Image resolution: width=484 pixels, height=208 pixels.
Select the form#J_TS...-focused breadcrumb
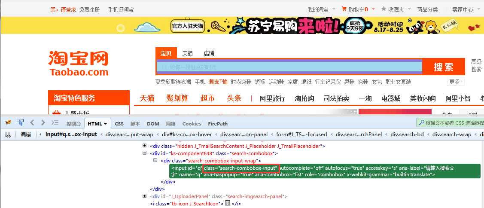[x=301, y=135]
